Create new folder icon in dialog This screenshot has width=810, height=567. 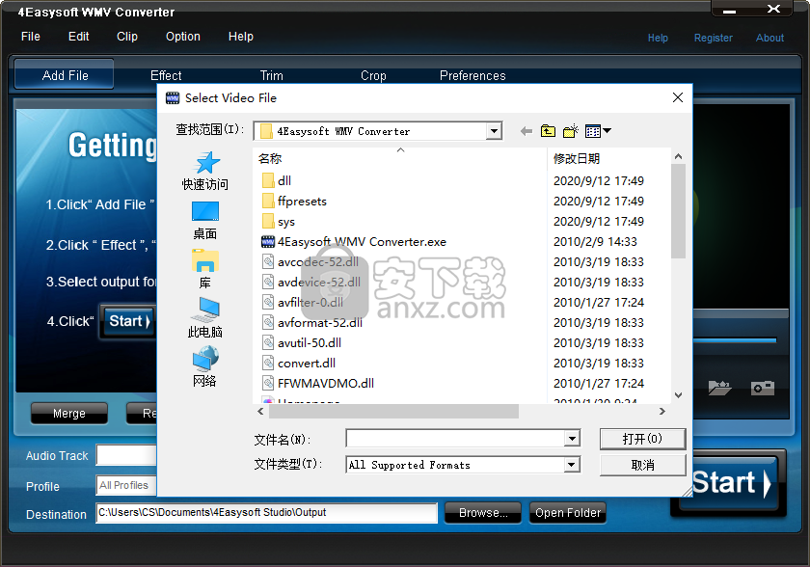click(x=571, y=131)
